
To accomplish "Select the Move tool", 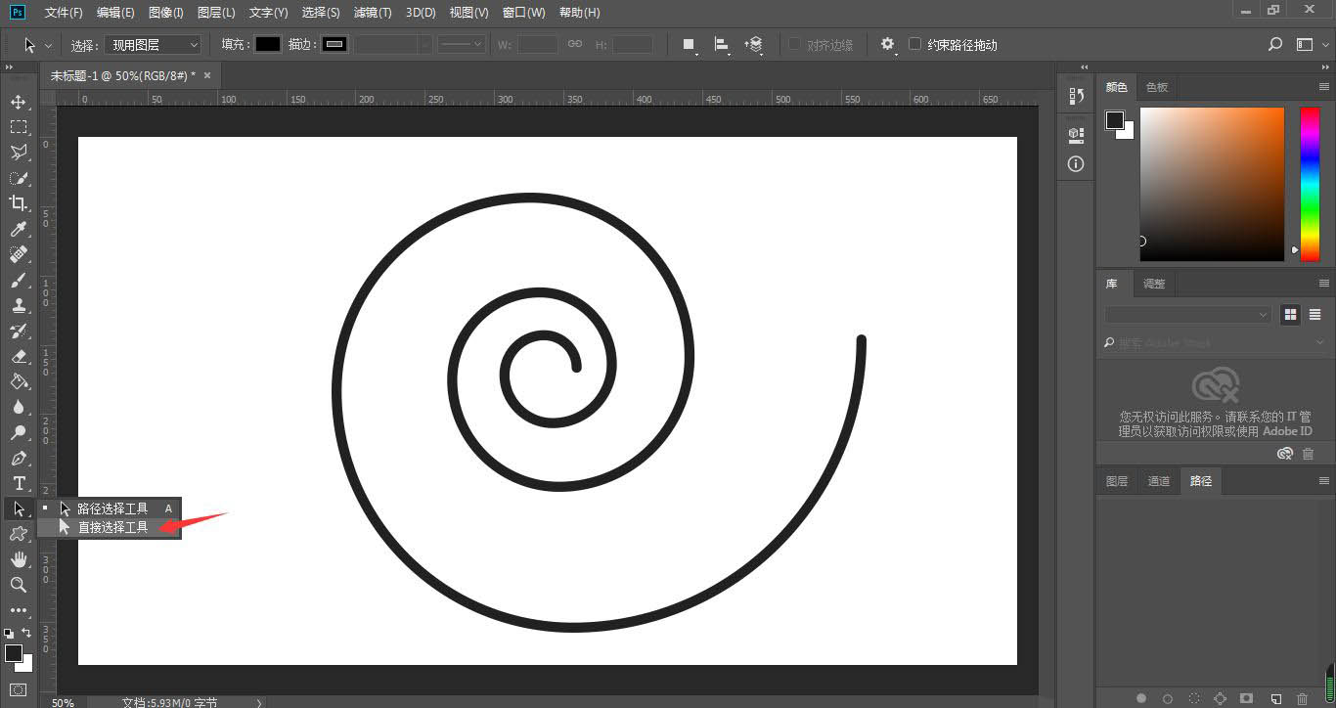I will coord(19,102).
